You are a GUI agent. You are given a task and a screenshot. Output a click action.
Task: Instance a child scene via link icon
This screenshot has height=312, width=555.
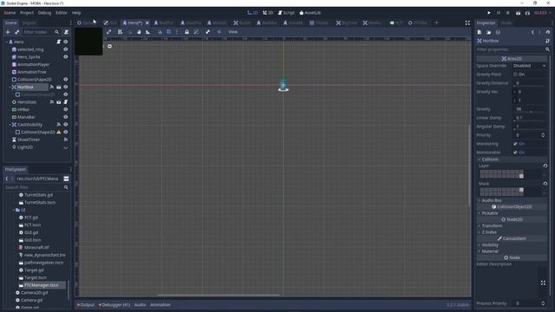pyautogui.click(x=16, y=32)
